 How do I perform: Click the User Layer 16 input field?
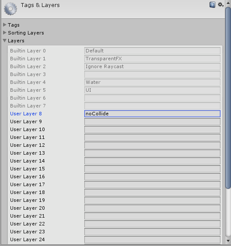(x=152, y=177)
